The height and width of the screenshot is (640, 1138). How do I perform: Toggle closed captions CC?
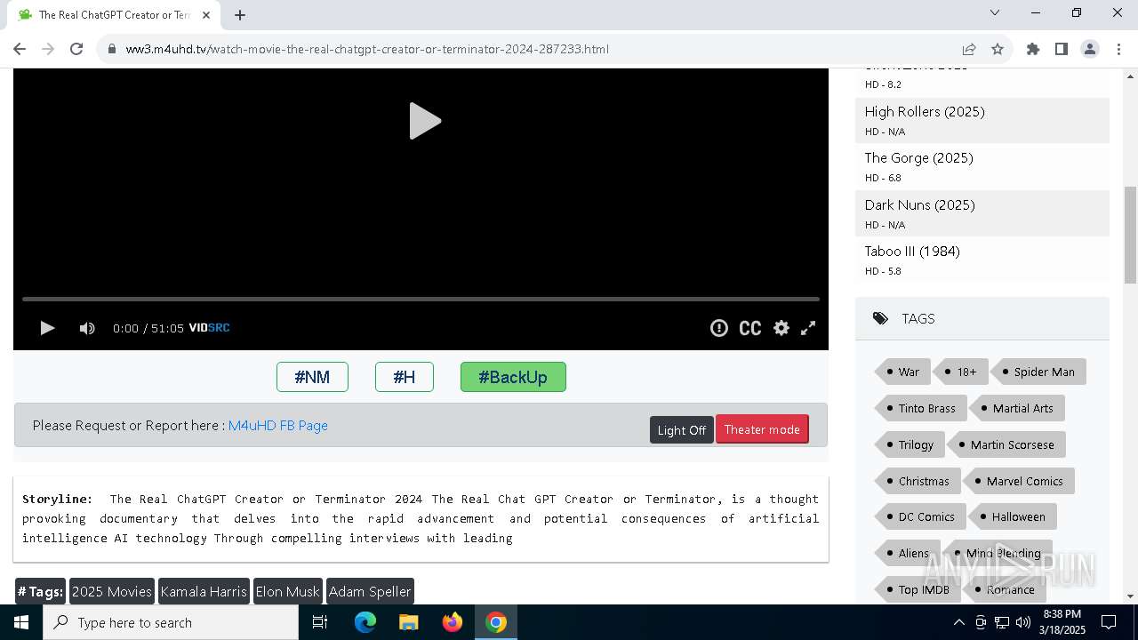(x=749, y=328)
